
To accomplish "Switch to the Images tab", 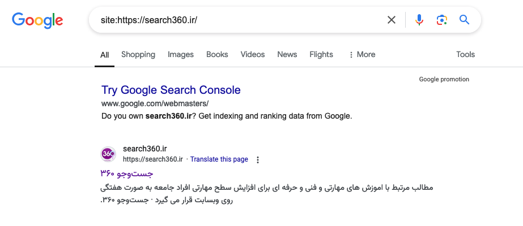I will [x=181, y=55].
